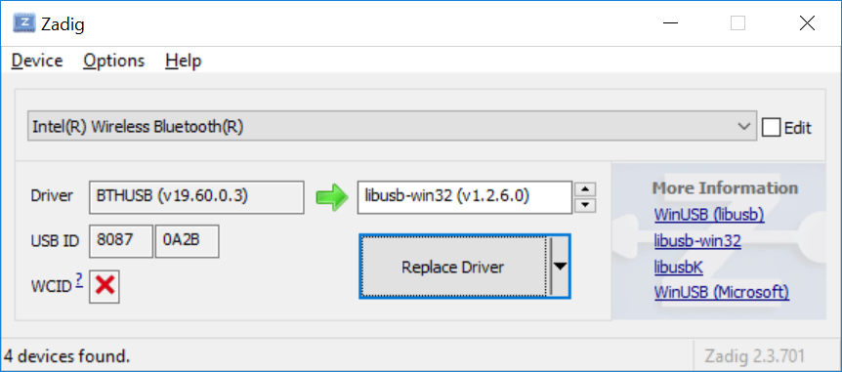Open the Intel(R) Wireless Bluetooth(R) device dropdown
This screenshot has width=842, height=372.
392,127
